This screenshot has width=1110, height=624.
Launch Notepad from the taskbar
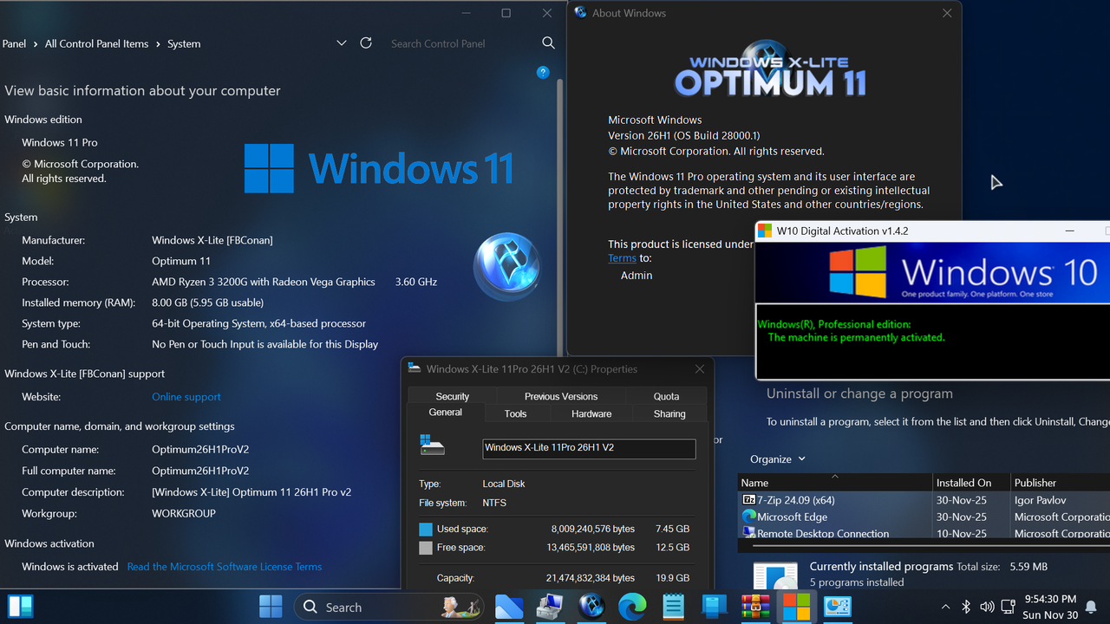pos(673,607)
